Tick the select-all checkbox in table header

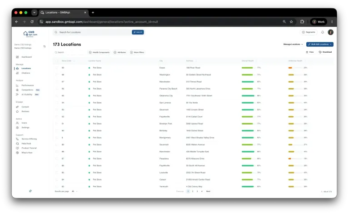click(57, 61)
